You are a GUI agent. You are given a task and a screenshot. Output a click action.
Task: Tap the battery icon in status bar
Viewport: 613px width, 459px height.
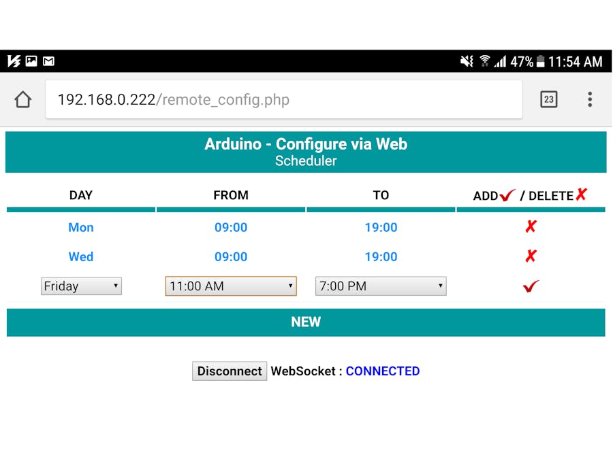click(x=540, y=62)
